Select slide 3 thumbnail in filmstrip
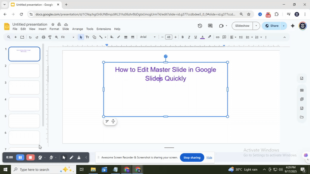 pyautogui.click(x=24, y=87)
